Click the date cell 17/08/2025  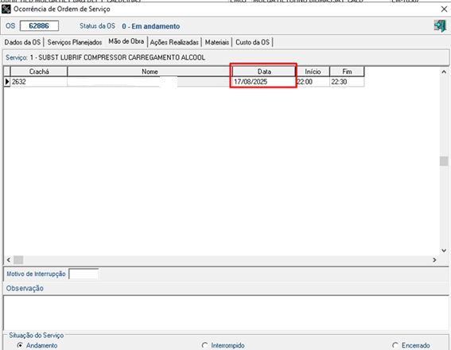[264, 82]
